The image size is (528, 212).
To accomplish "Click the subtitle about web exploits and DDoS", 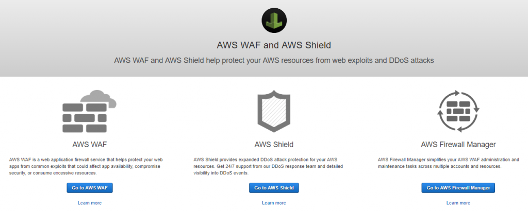I will [x=274, y=60].
